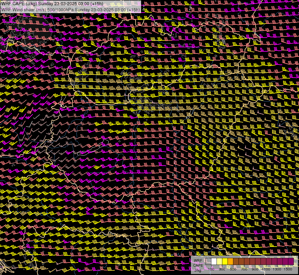Screen dimensions: 299x275
Task: Select the purple last CAPE legend swatch
Action: (x=291, y=261)
